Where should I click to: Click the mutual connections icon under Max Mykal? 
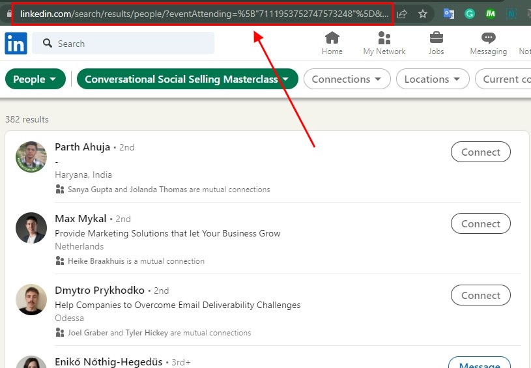[60, 261]
